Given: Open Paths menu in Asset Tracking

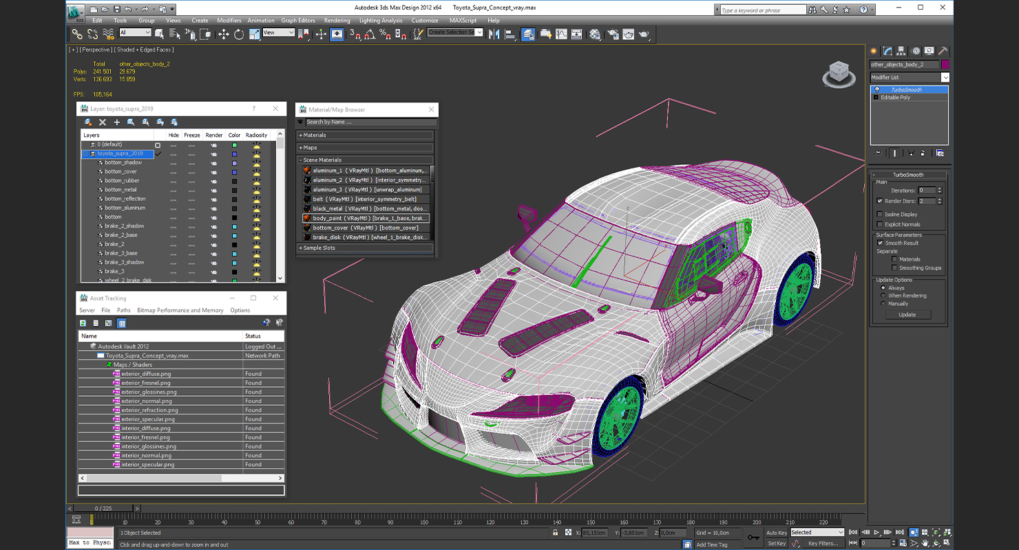Looking at the screenshot, I should (124, 310).
